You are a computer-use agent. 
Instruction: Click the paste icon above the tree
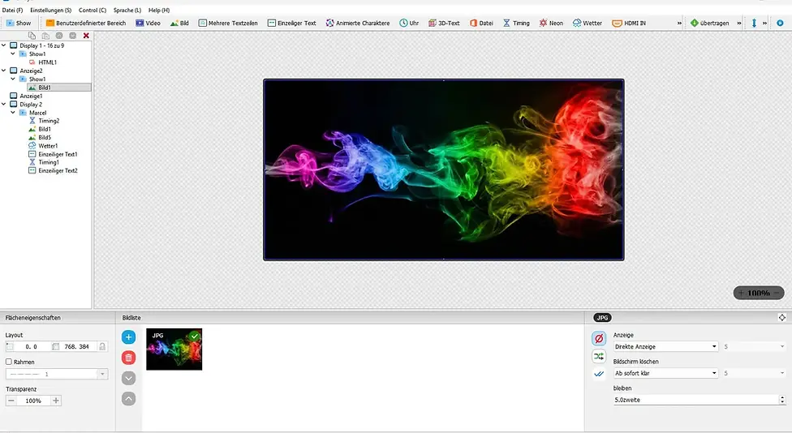point(45,36)
